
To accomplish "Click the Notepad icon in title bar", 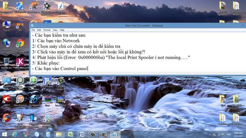I will pos(32,26).
